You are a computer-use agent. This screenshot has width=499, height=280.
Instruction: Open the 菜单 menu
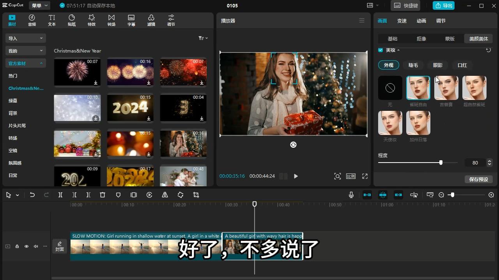tap(39, 5)
